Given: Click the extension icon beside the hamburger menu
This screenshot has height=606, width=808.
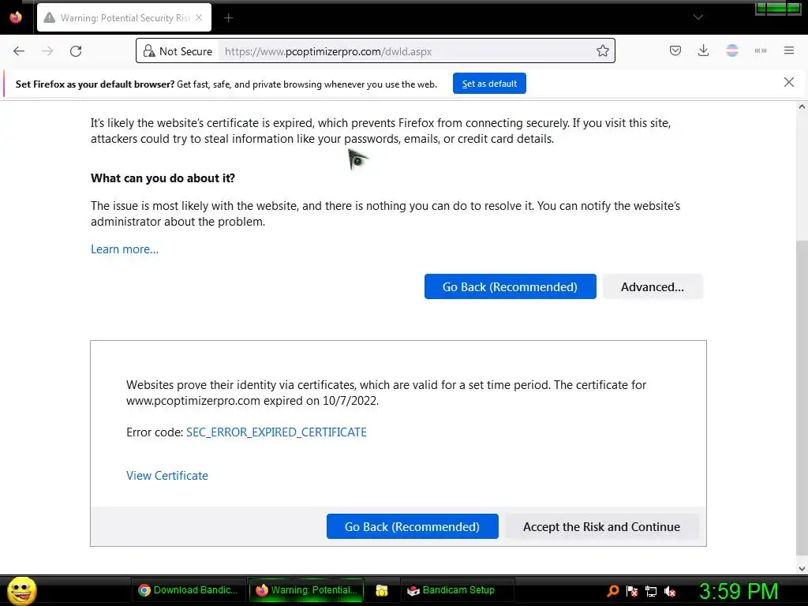Looking at the screenshot, I should coord(760,50).
